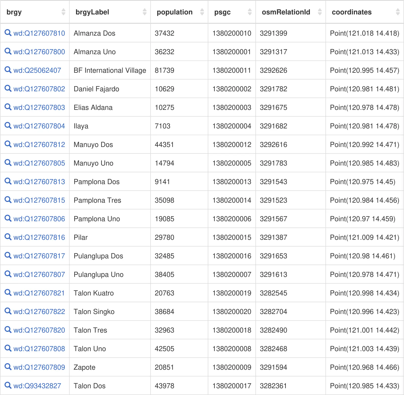Select the 'BF International Village' label cell
Image resolution: width=404 pixels, height=395 pixels.
coord(110,70)
